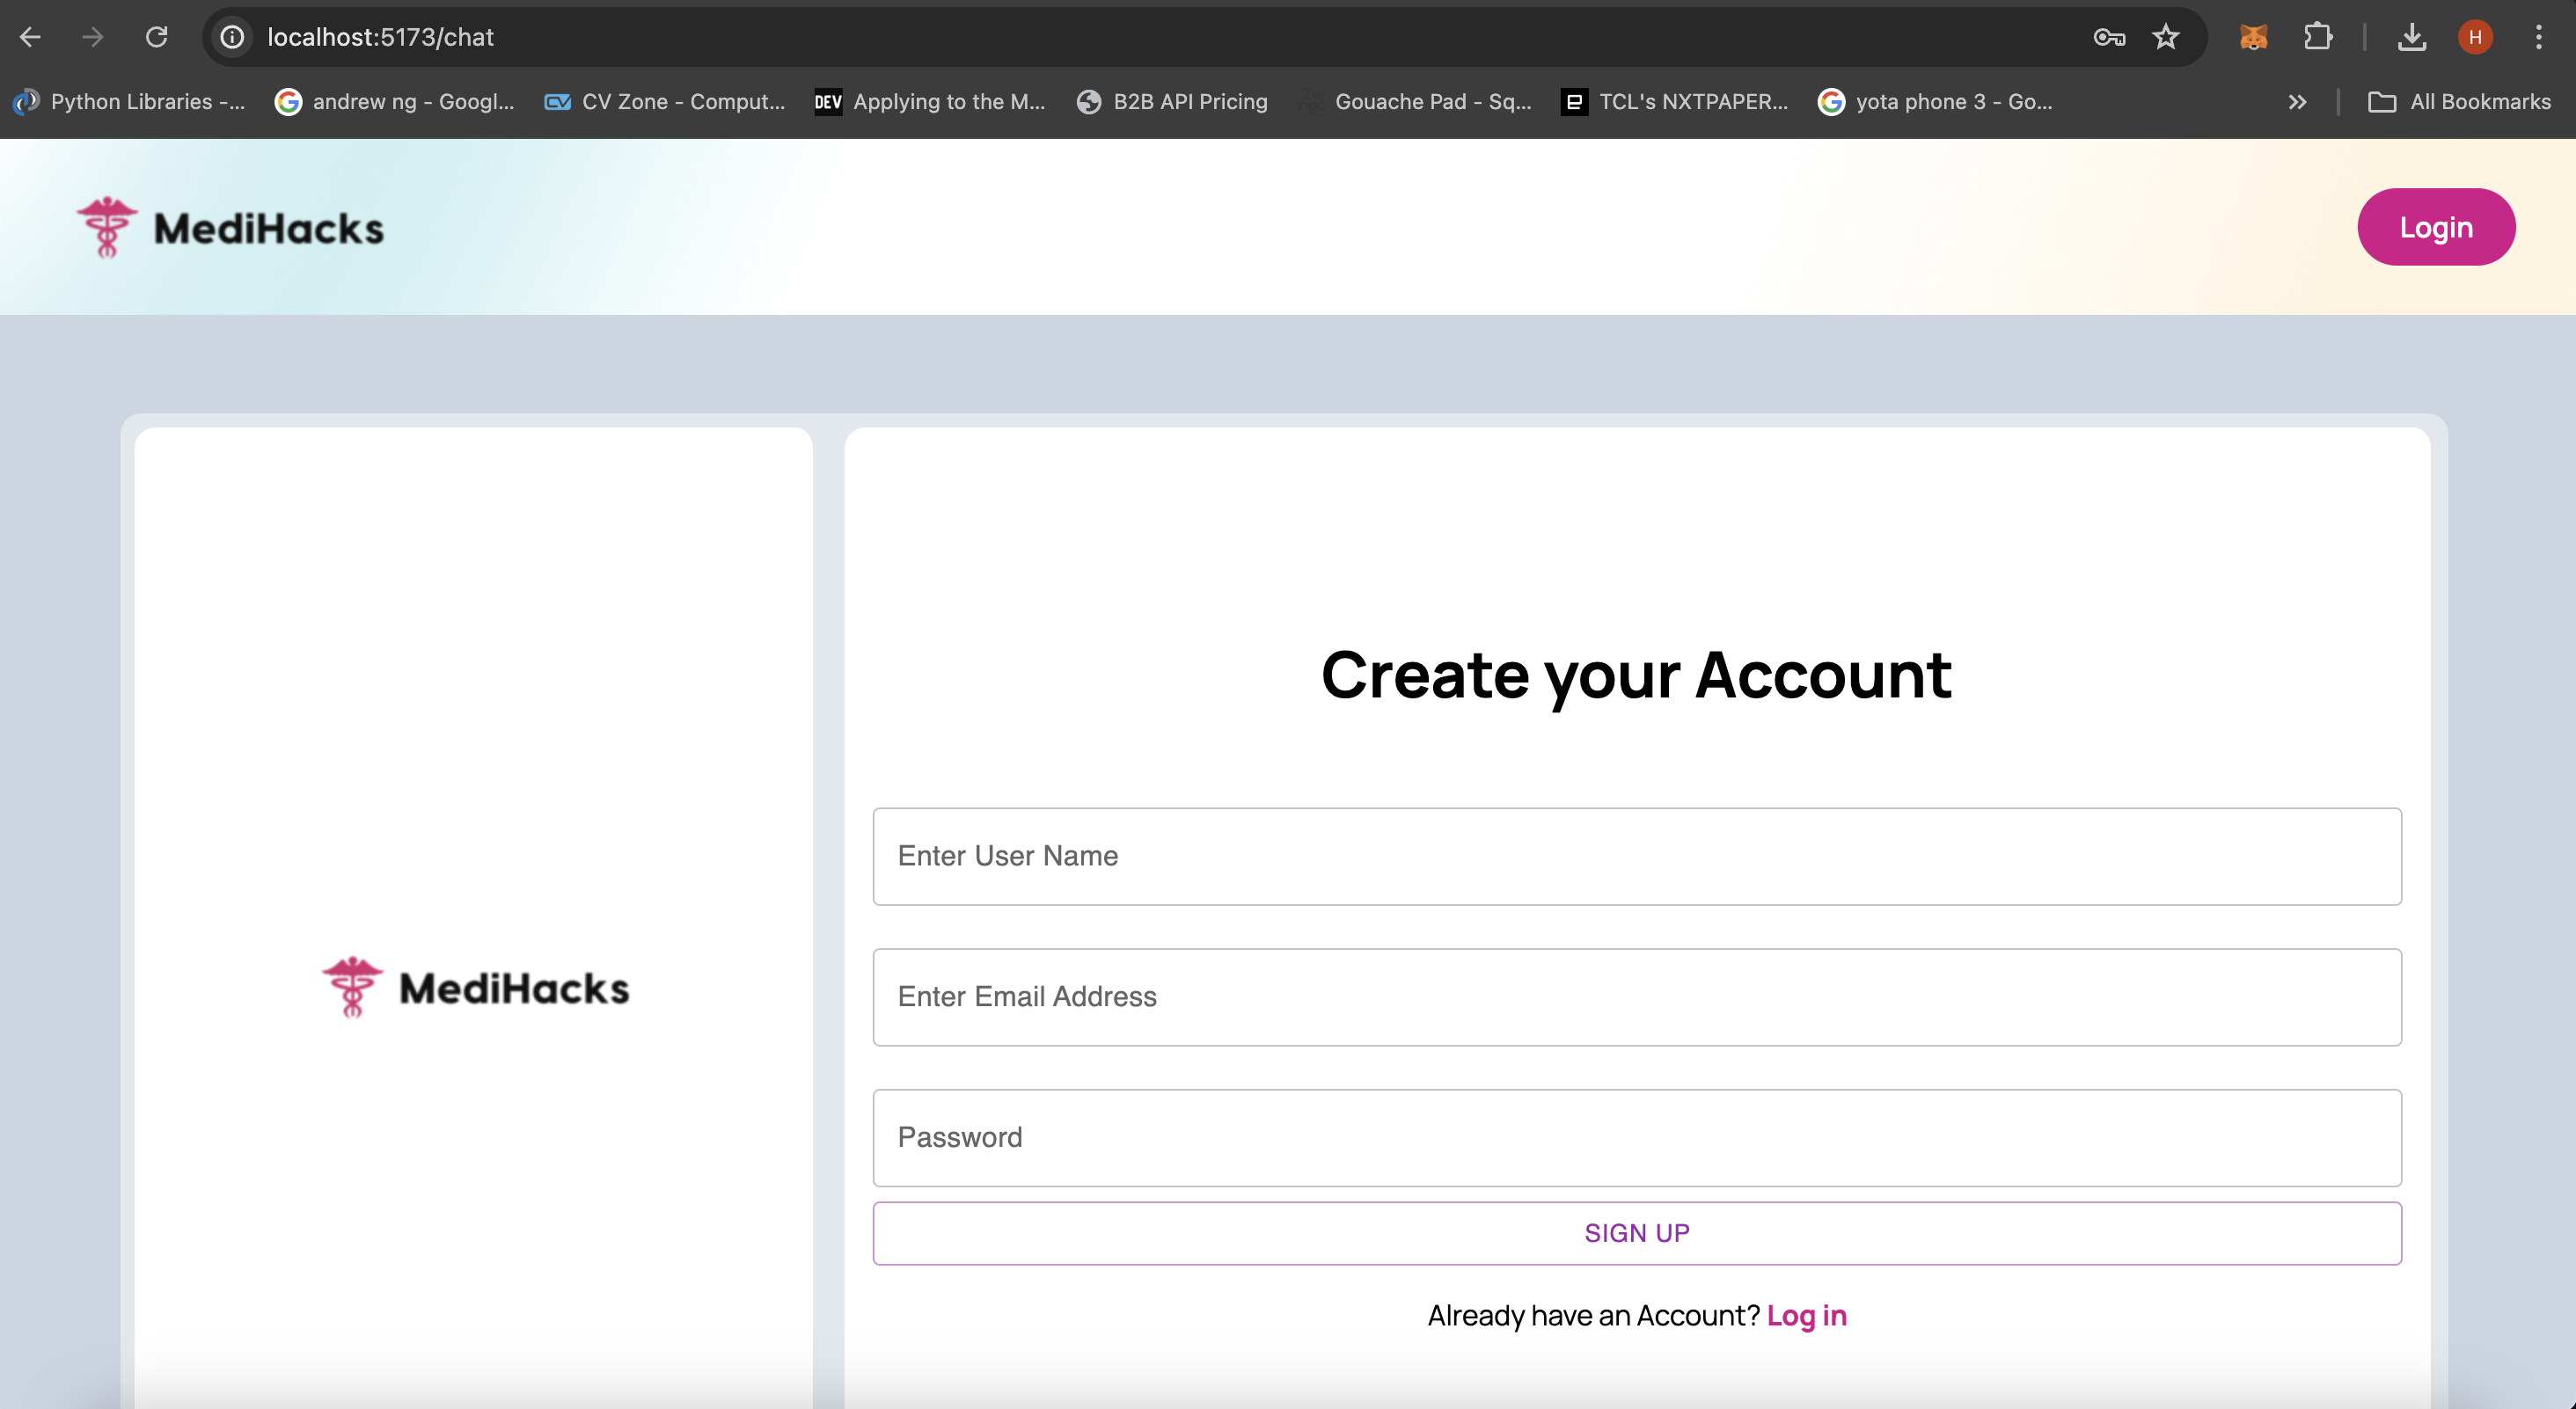This screenshot has height=1409, width=2576.
Task: Click the browser back arrow
Action: click(30, 37)
